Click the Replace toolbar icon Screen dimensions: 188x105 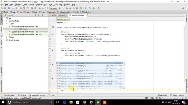[x=35, y=8]
